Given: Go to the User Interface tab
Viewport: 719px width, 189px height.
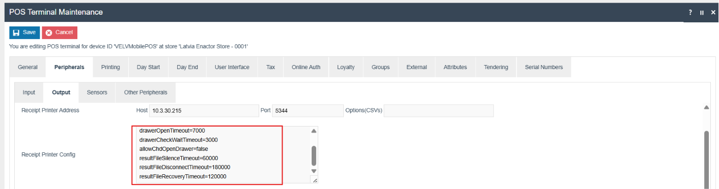Looking at the screenshot, I should pos(232,67).
